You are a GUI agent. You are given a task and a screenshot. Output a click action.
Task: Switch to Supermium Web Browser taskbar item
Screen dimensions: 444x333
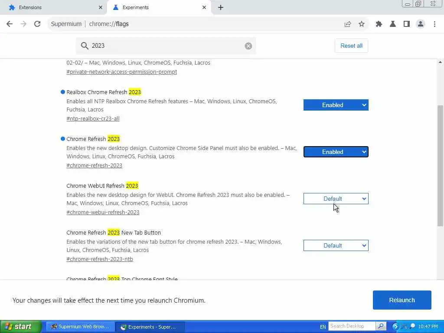pyautogui.click(x=80, y=327)
